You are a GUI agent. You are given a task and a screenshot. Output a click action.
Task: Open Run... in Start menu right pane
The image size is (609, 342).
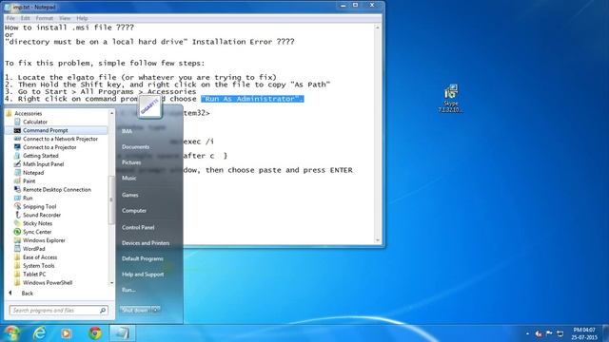click(x=128, y=290)
